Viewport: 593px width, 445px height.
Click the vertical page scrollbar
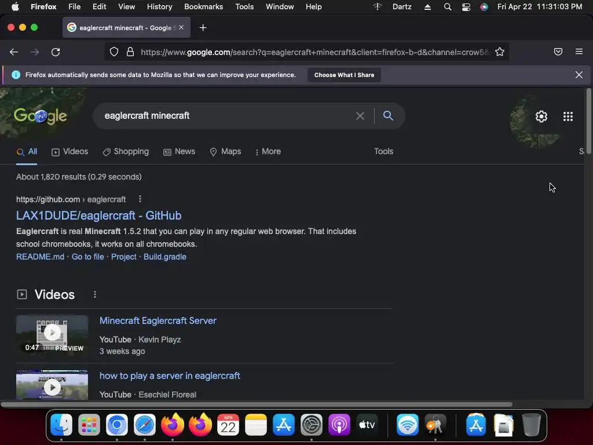tap(588, 121)
